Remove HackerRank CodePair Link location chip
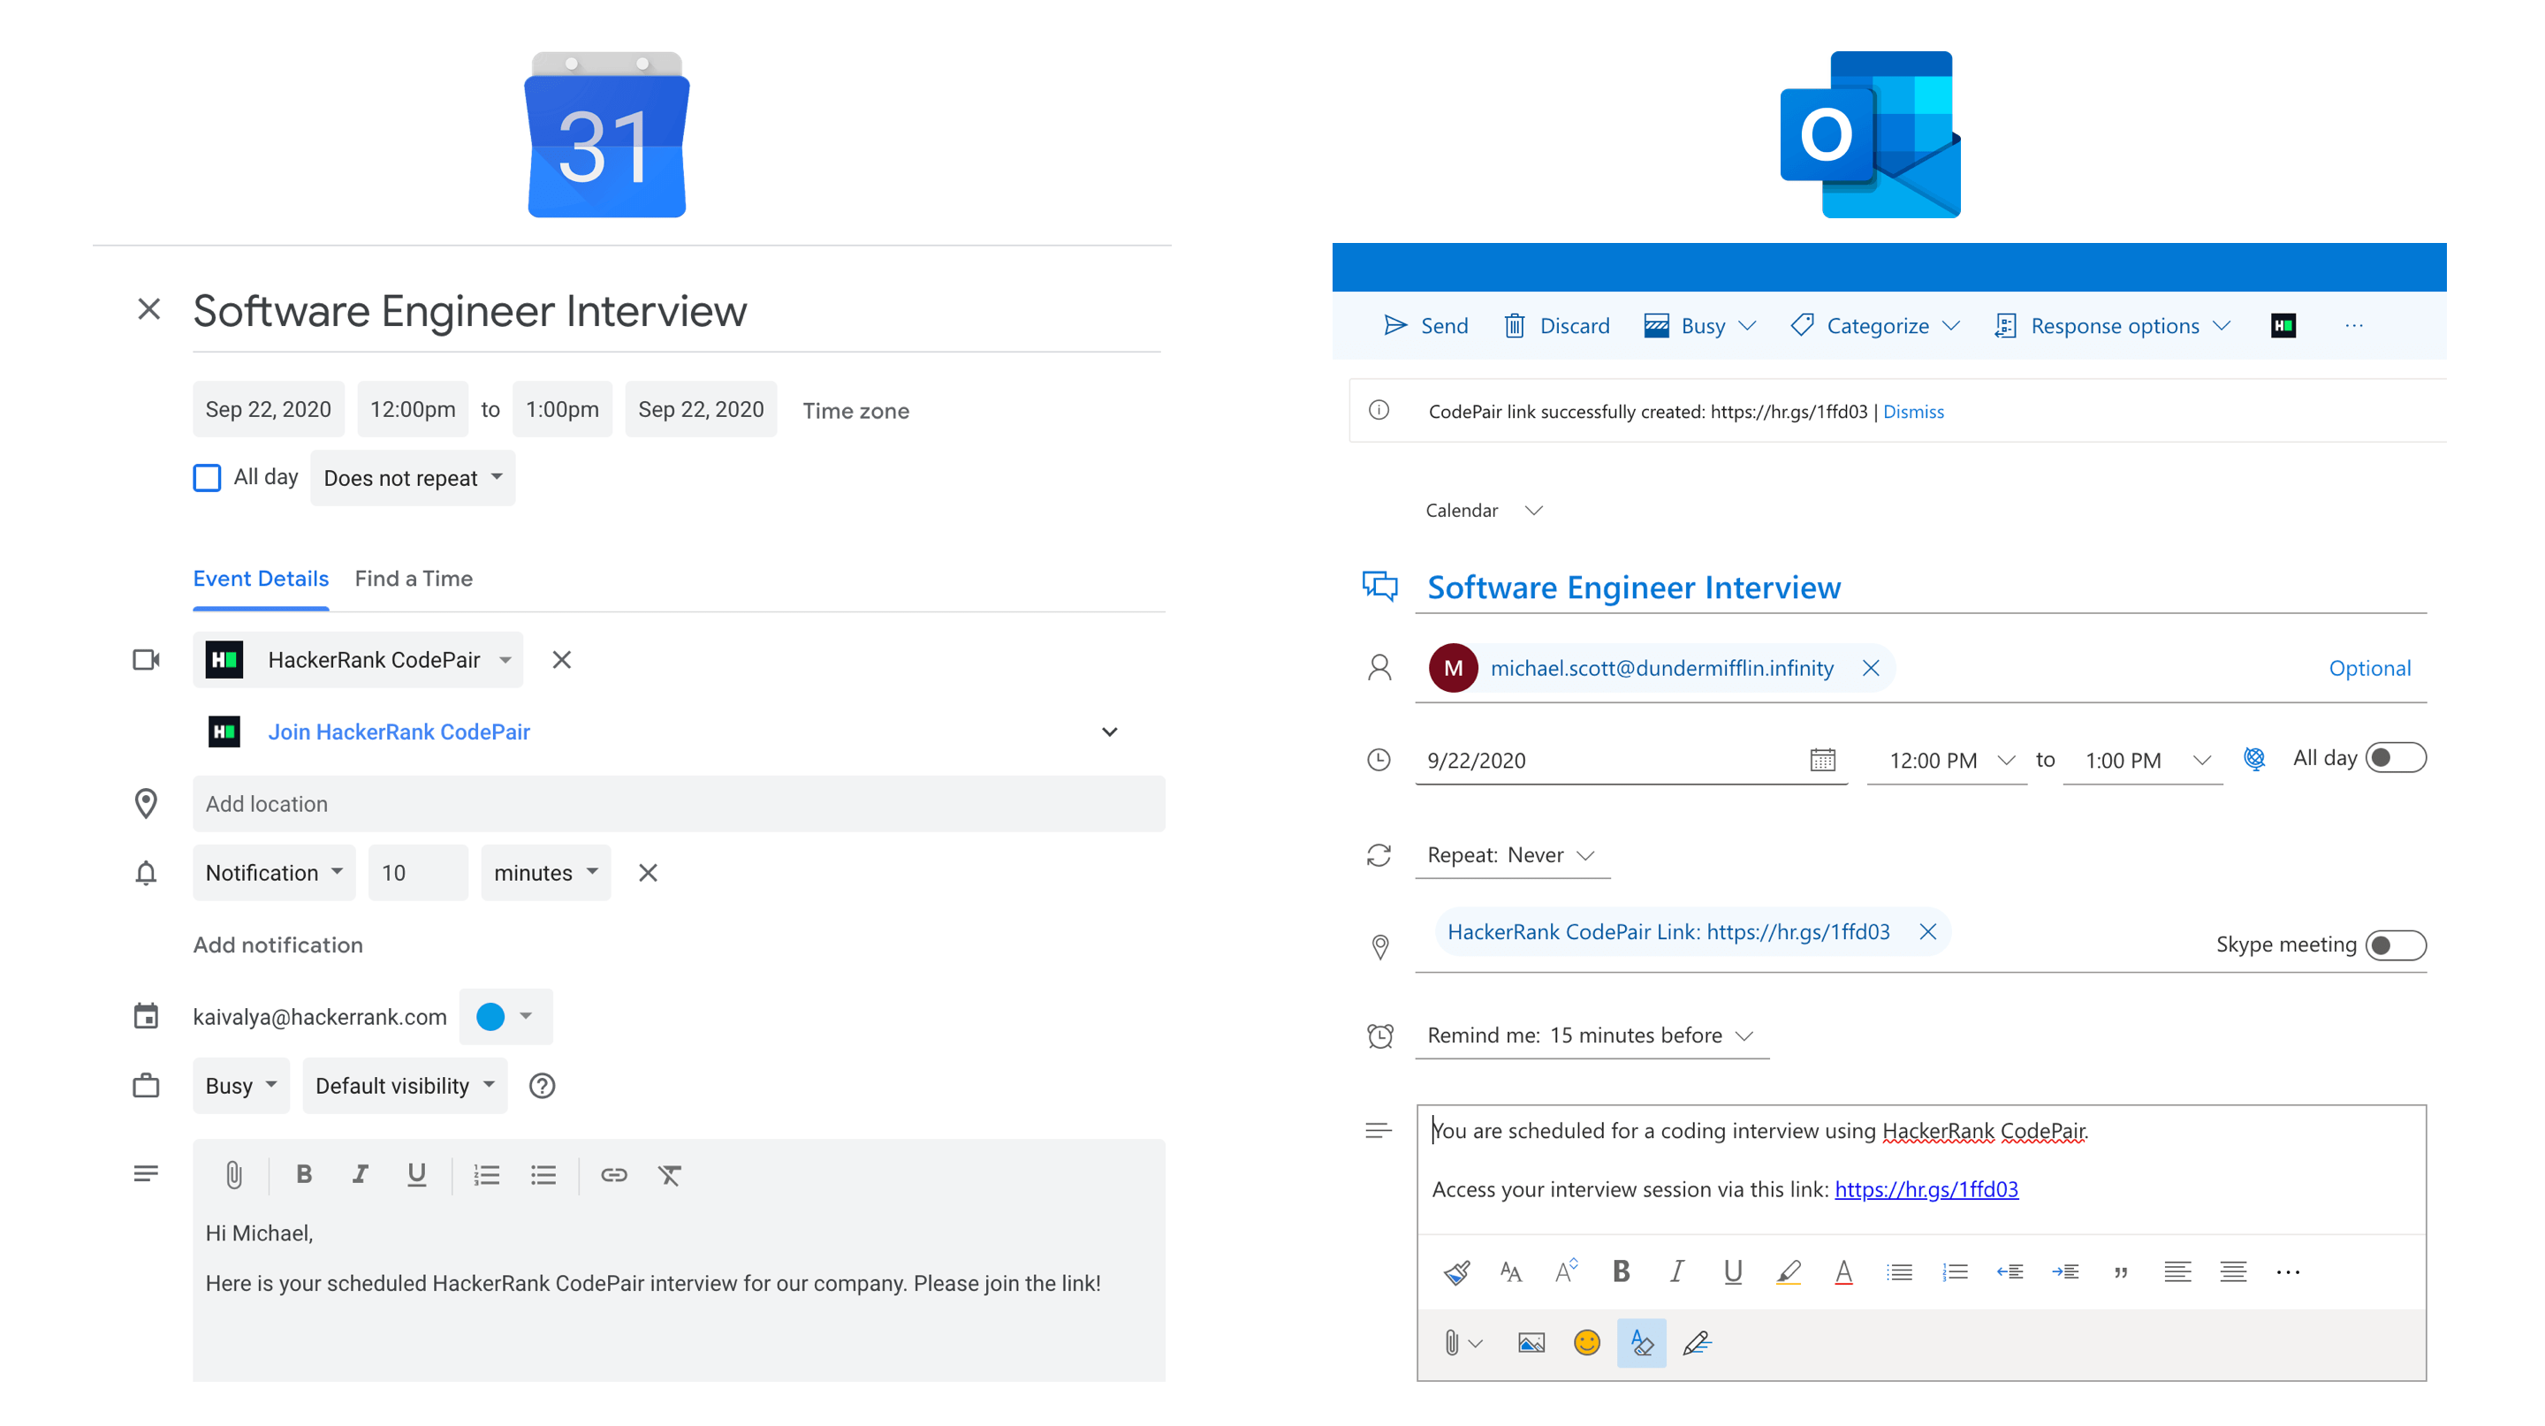 point(1927,932)
